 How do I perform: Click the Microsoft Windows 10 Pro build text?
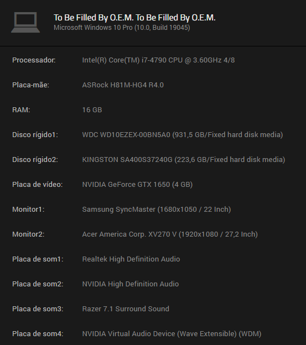[122, 28]
